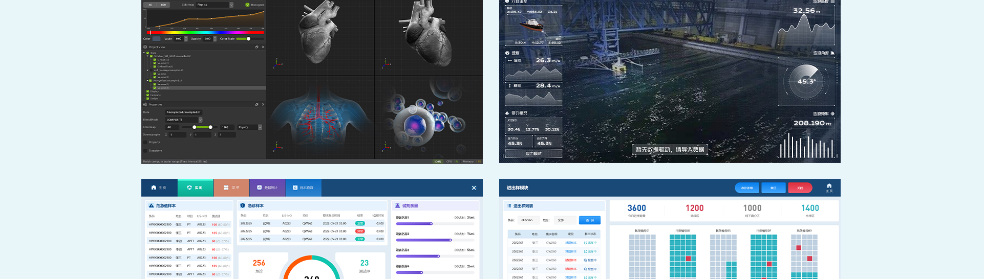Toggle checkbox for Scripts node

coord(148,99)
